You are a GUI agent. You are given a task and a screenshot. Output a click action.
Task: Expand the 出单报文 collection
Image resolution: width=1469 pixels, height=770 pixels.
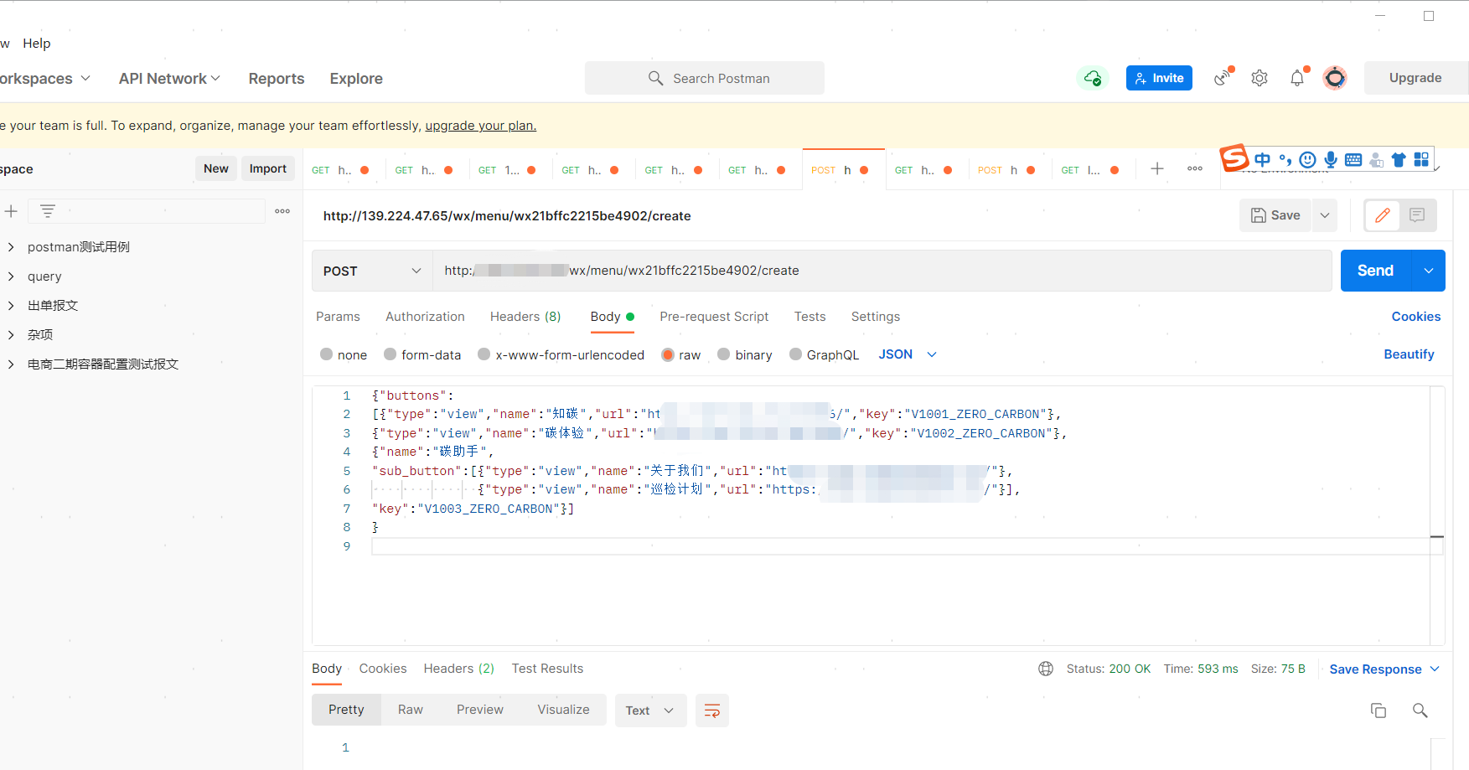11,306
